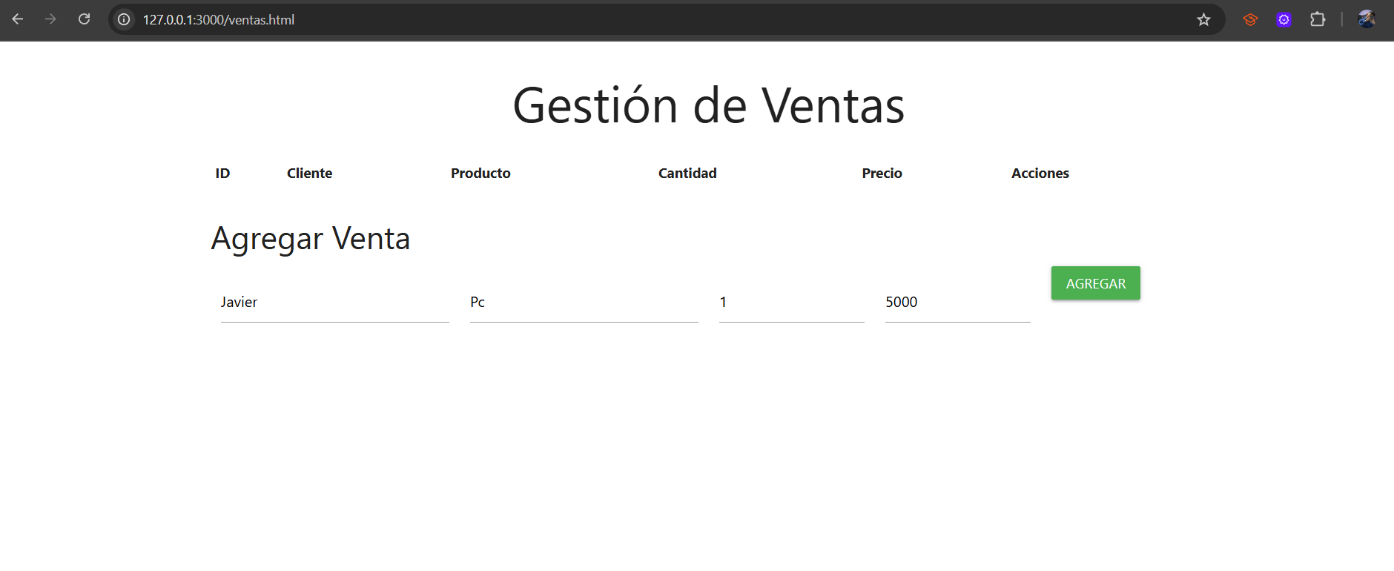Reload the ventas.html page
The image size is (1394, 571).
[x=84, y=19]
